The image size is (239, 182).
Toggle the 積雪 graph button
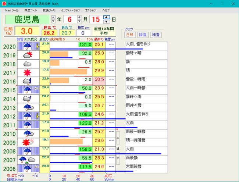point(156,35)
